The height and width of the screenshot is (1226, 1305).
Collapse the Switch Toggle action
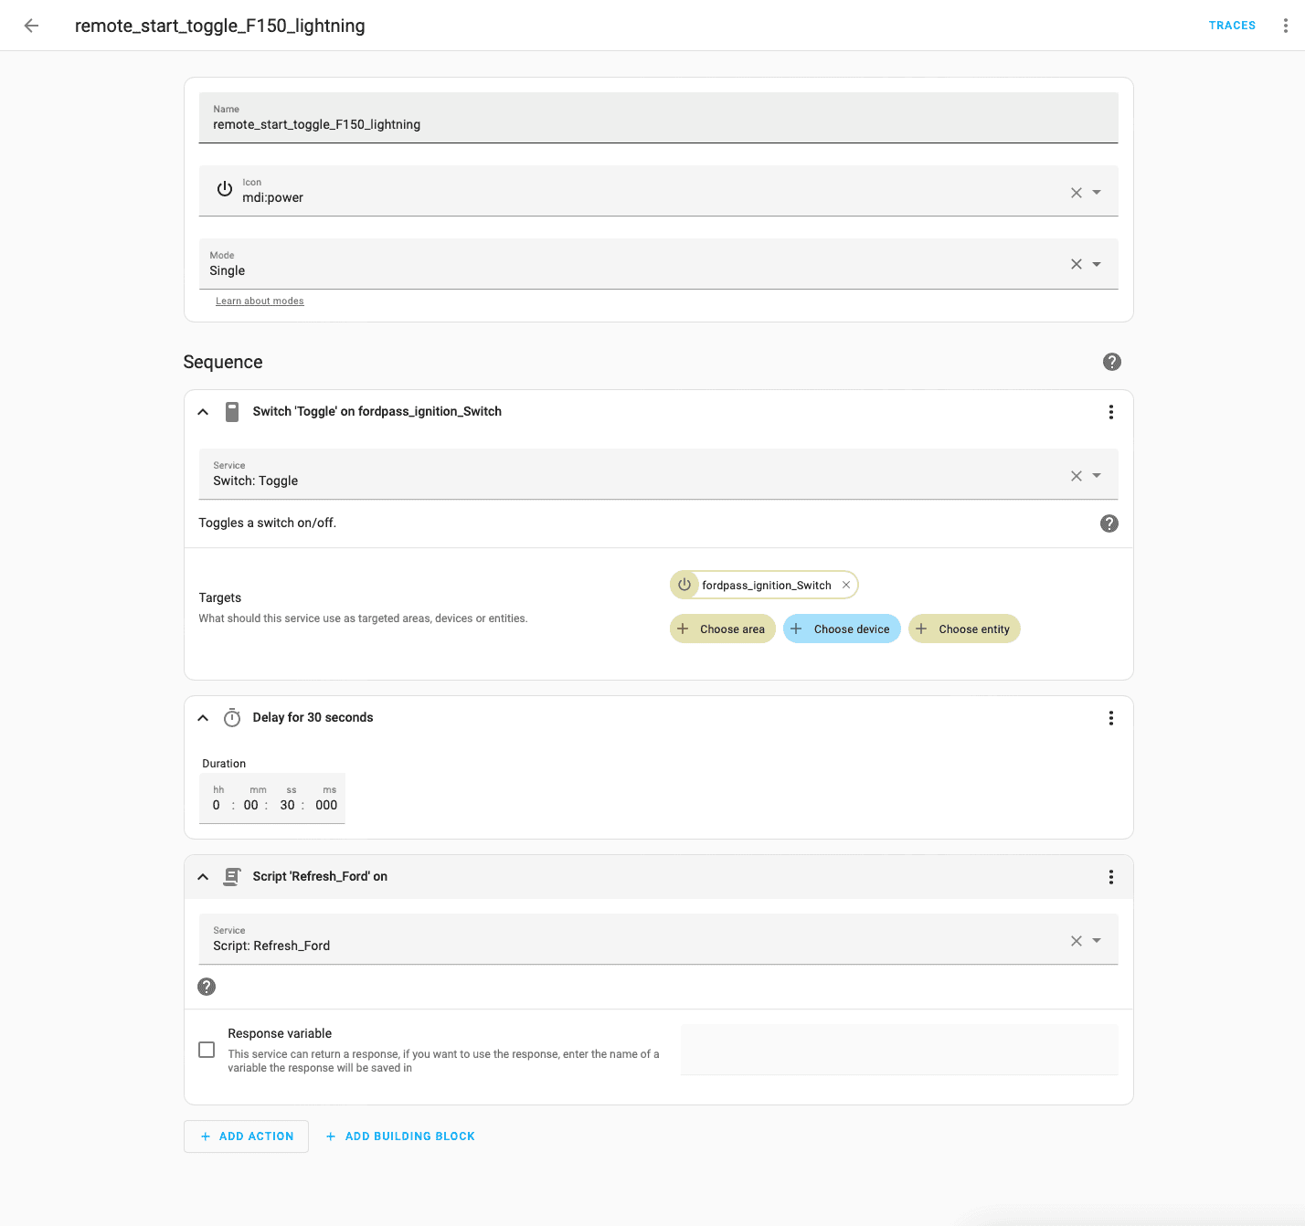[x=203, y=412]
